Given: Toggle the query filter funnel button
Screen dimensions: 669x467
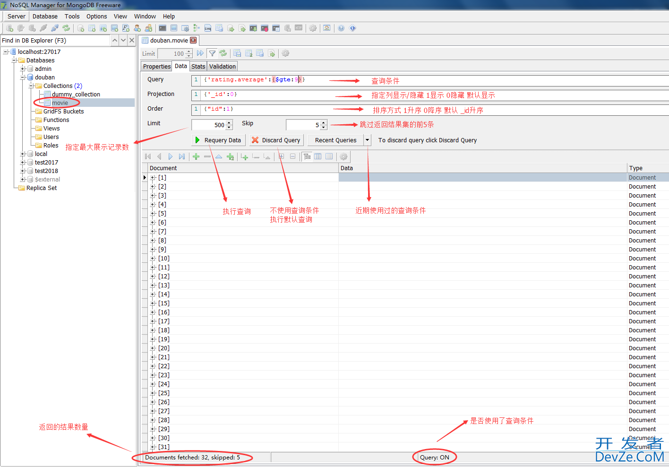Looking at the screenshot, I should tap(212, 53).
